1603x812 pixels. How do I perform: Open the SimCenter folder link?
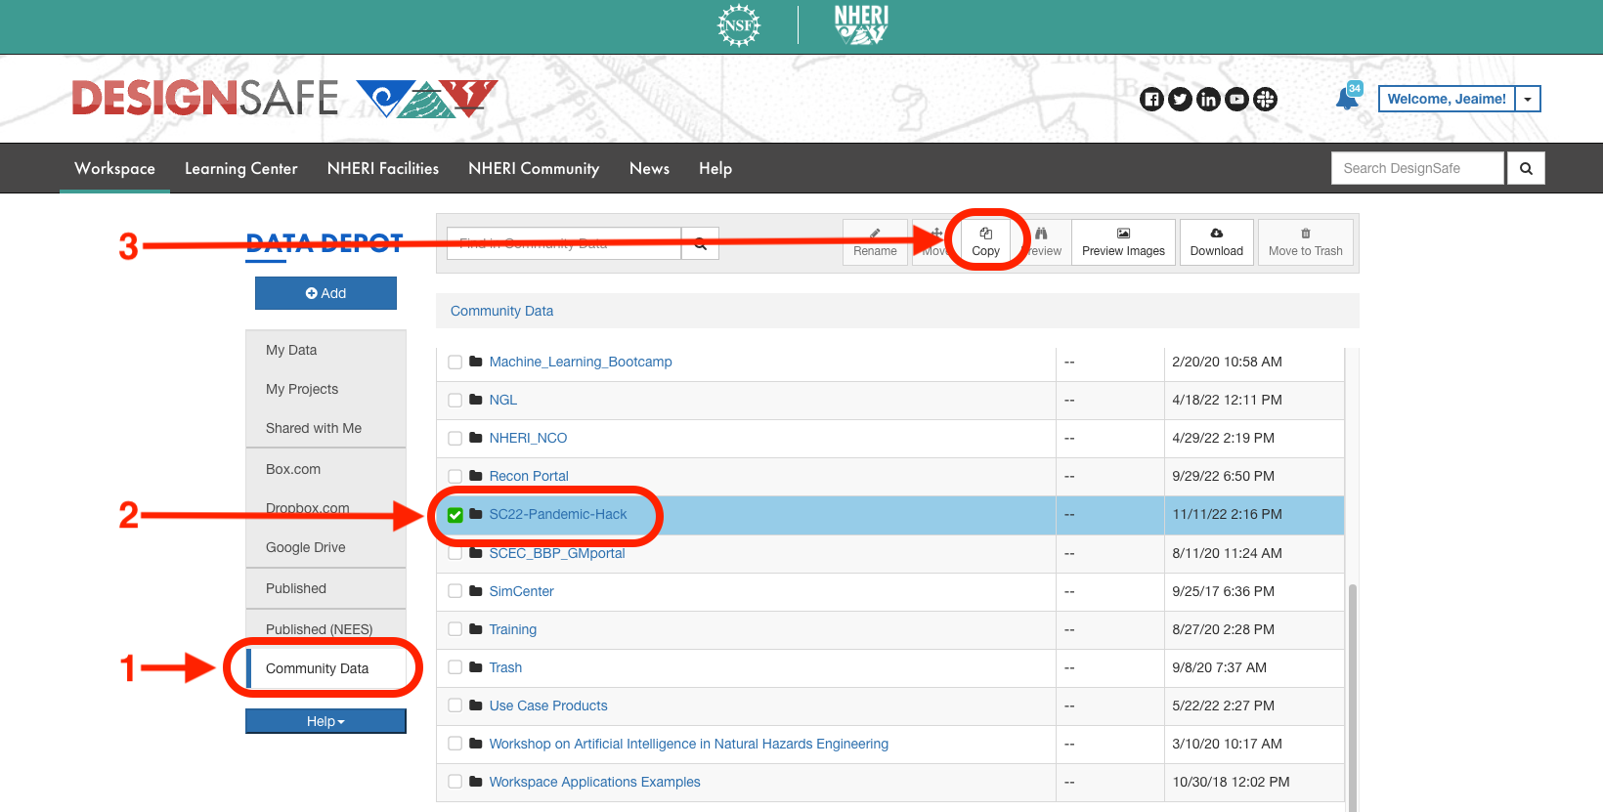tap(521, 591)
